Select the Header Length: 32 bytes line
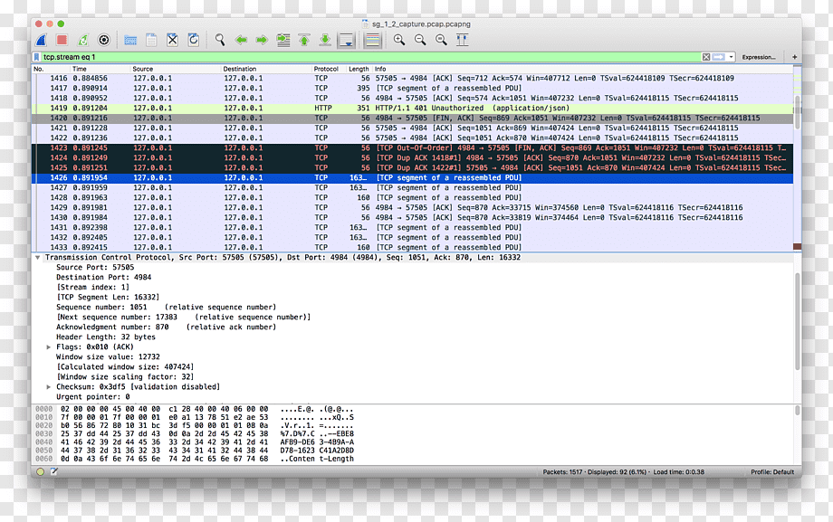 [x=106, y=337]
